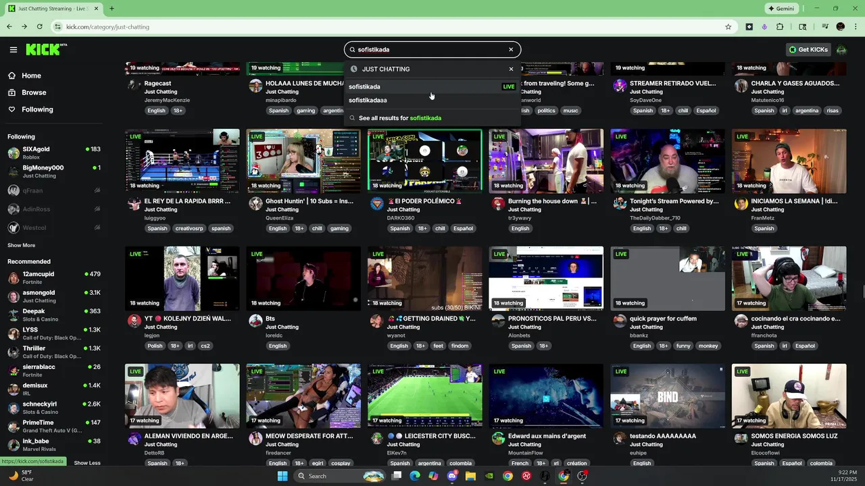Open SIXAgold followed channel
The image size is (865, 486).
tap(54, 153)
